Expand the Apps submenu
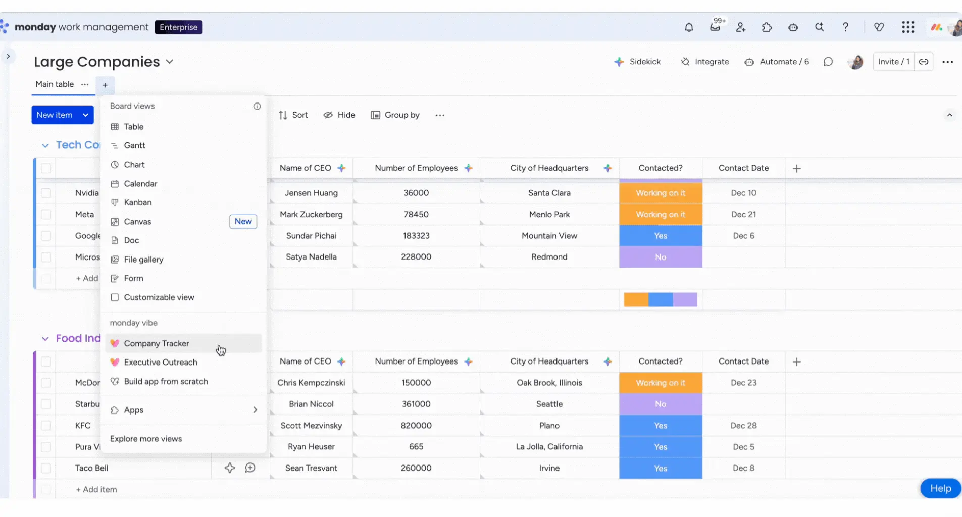 pos(183,410)
